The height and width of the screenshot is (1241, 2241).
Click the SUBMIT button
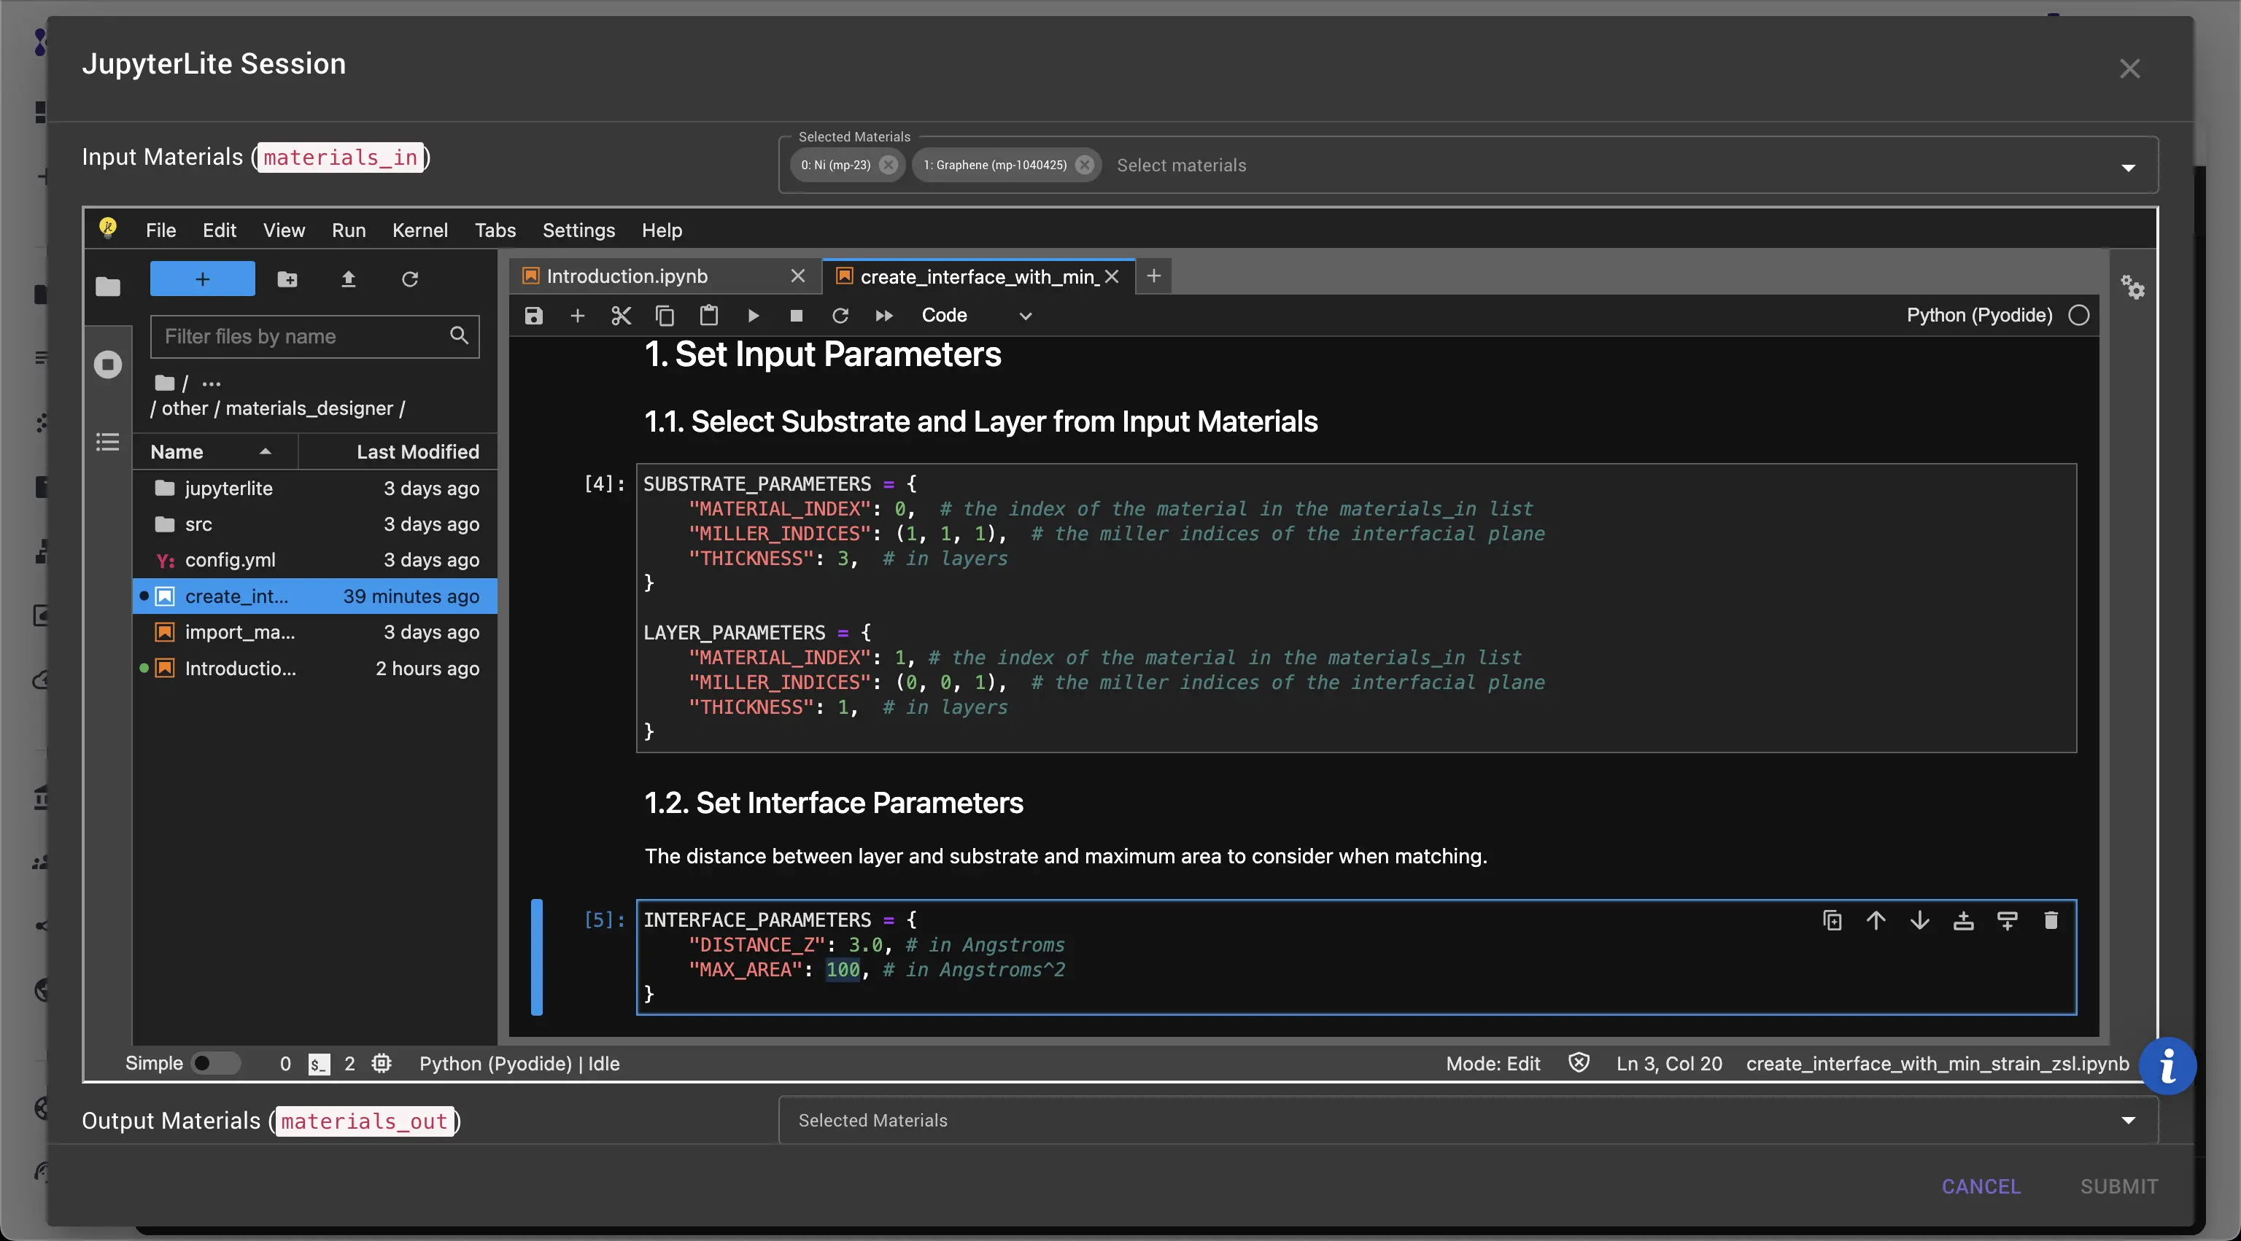point(2118,1186)
